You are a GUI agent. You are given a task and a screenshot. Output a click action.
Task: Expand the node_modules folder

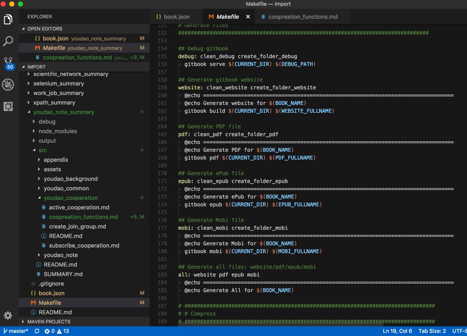click(57, 131)
